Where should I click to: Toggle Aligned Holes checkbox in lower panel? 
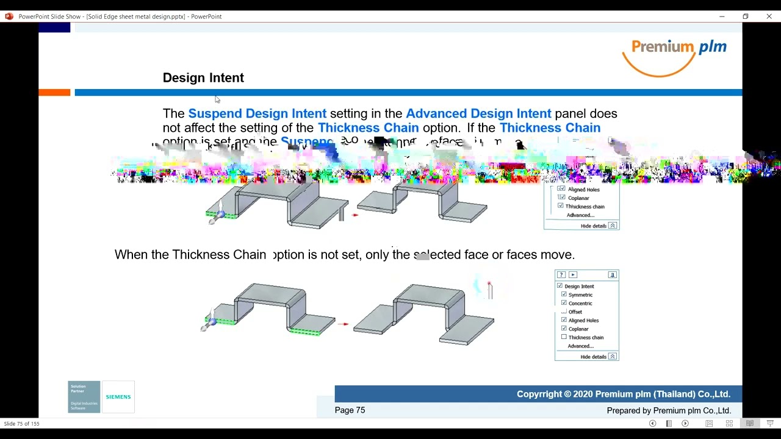[x=564, y=320]
